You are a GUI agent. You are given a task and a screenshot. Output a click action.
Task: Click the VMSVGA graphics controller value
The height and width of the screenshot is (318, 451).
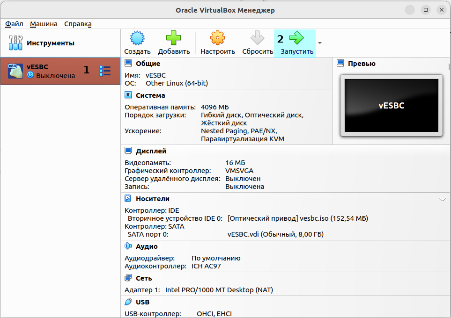239,171
